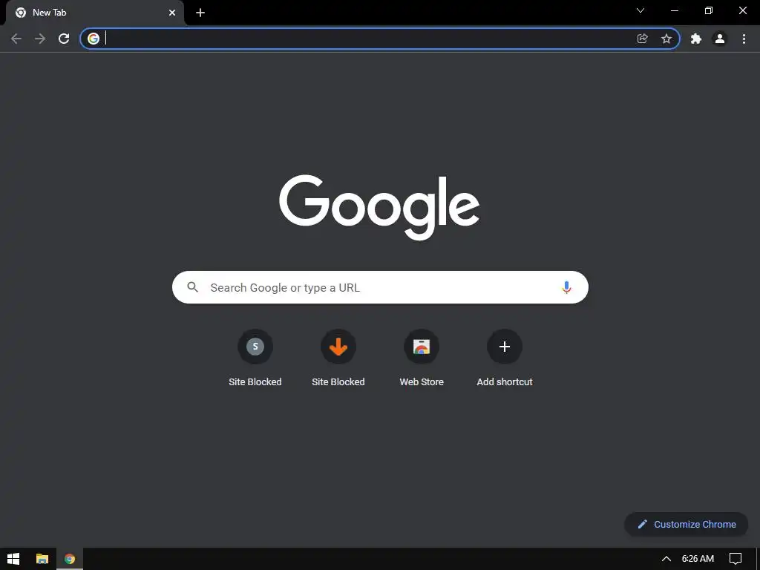Open a new tab with the plus button
The image size is (760, 570).
click(x=200, y=13)
